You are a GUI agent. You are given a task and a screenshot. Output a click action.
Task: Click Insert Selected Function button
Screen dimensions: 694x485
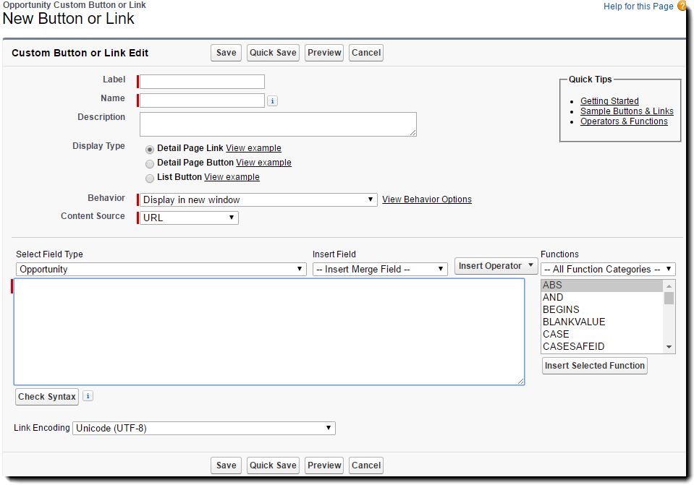point(594,366)
